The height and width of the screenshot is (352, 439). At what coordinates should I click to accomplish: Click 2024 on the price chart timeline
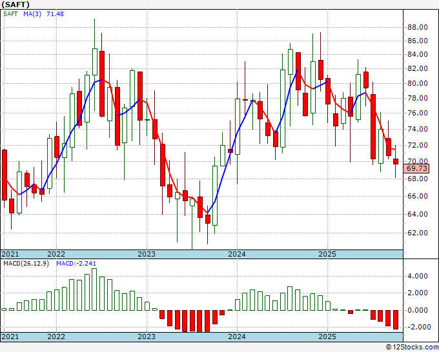[x=237, y=254]
